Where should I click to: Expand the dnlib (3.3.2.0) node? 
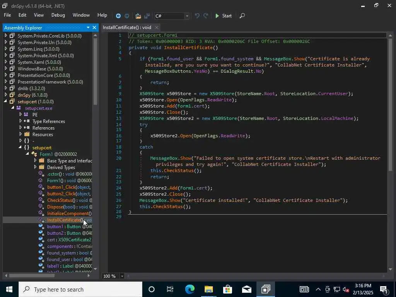(6, 88)
